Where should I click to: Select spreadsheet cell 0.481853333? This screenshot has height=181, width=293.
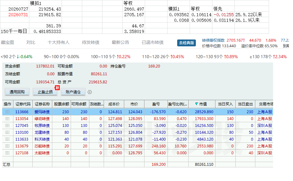[x=45, y=31]
